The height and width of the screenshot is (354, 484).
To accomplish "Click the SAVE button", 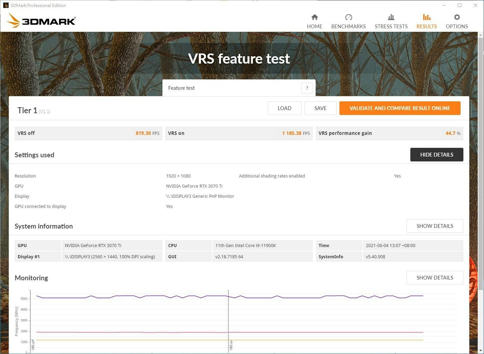I will 321,108.
